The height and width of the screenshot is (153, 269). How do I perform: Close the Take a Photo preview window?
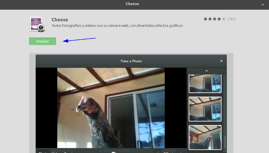point(221,61)
